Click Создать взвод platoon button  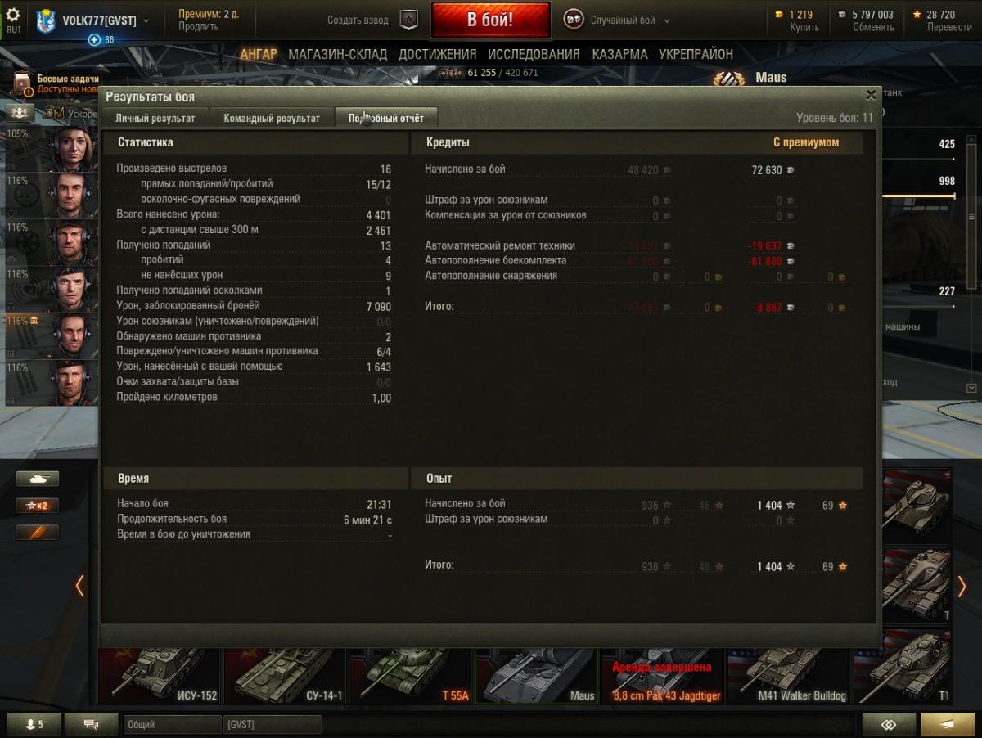[358, 20]
